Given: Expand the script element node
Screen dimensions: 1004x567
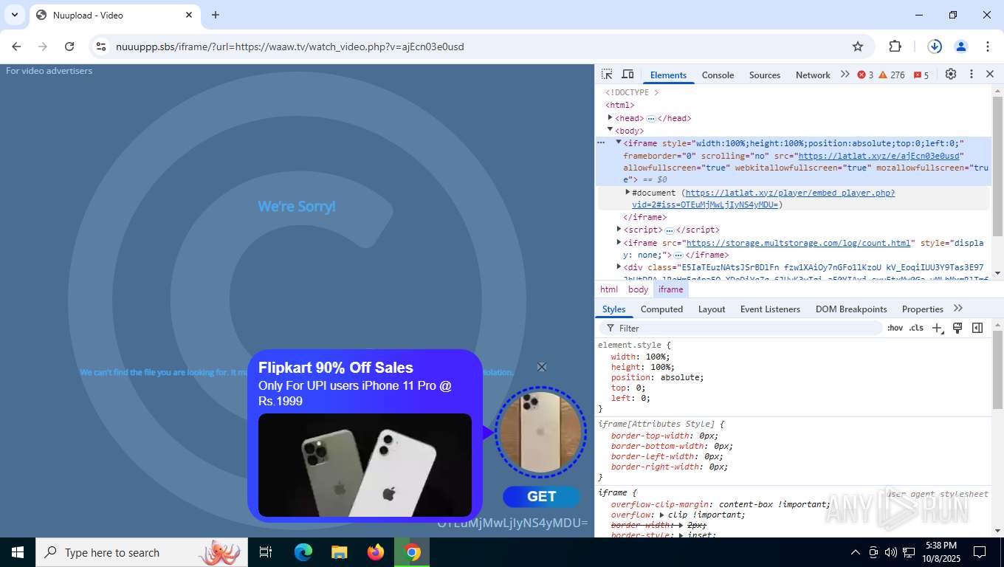Looking at the screenshot, I should click(619, 230).
